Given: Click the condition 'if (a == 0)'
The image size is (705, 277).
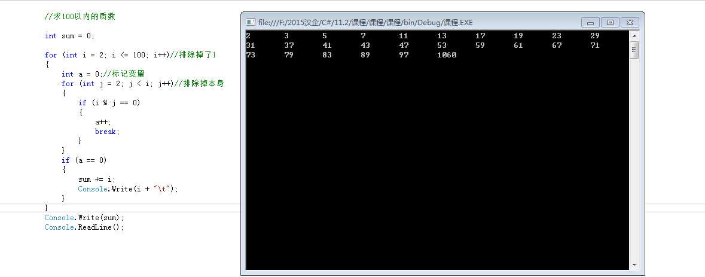Looking at the screenshot, I should 84,160.
